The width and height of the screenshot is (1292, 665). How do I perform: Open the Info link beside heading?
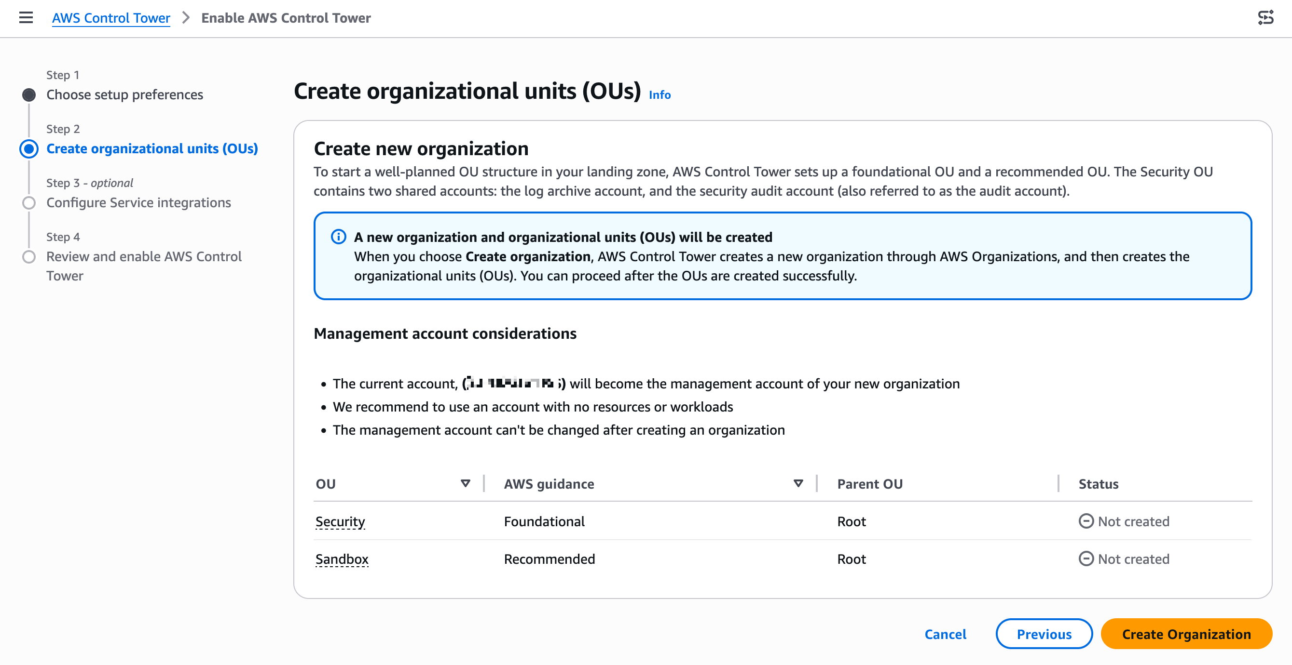(659, 95)
